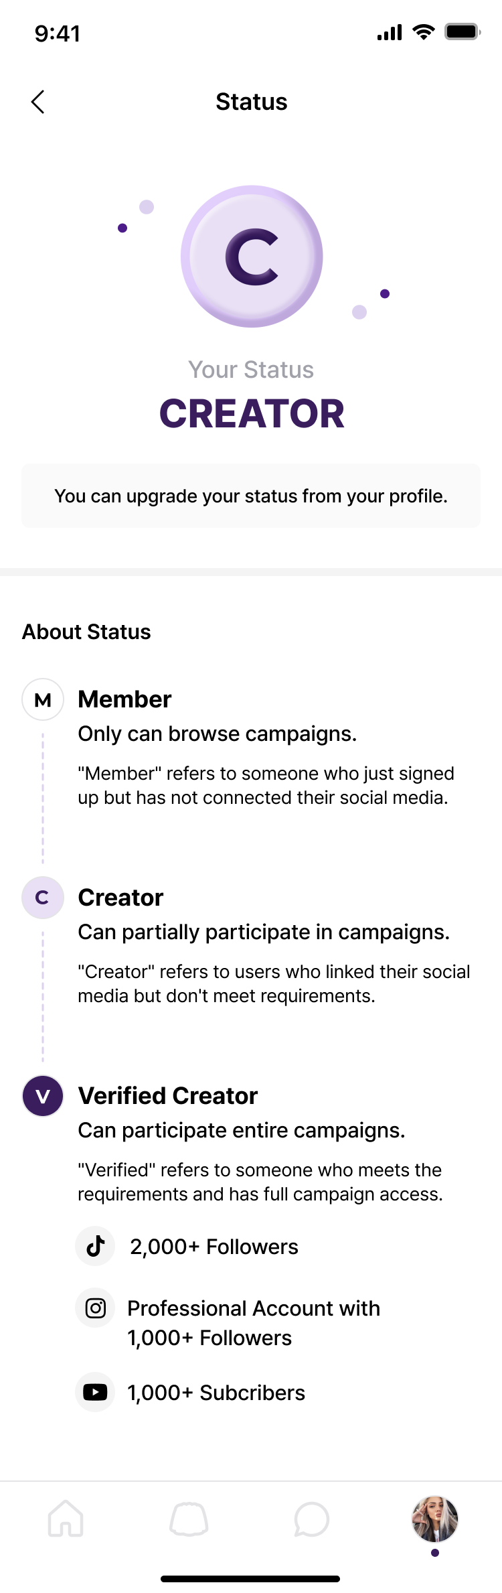
Task: Open profile via avatar photo
Action: point(435,1519)
